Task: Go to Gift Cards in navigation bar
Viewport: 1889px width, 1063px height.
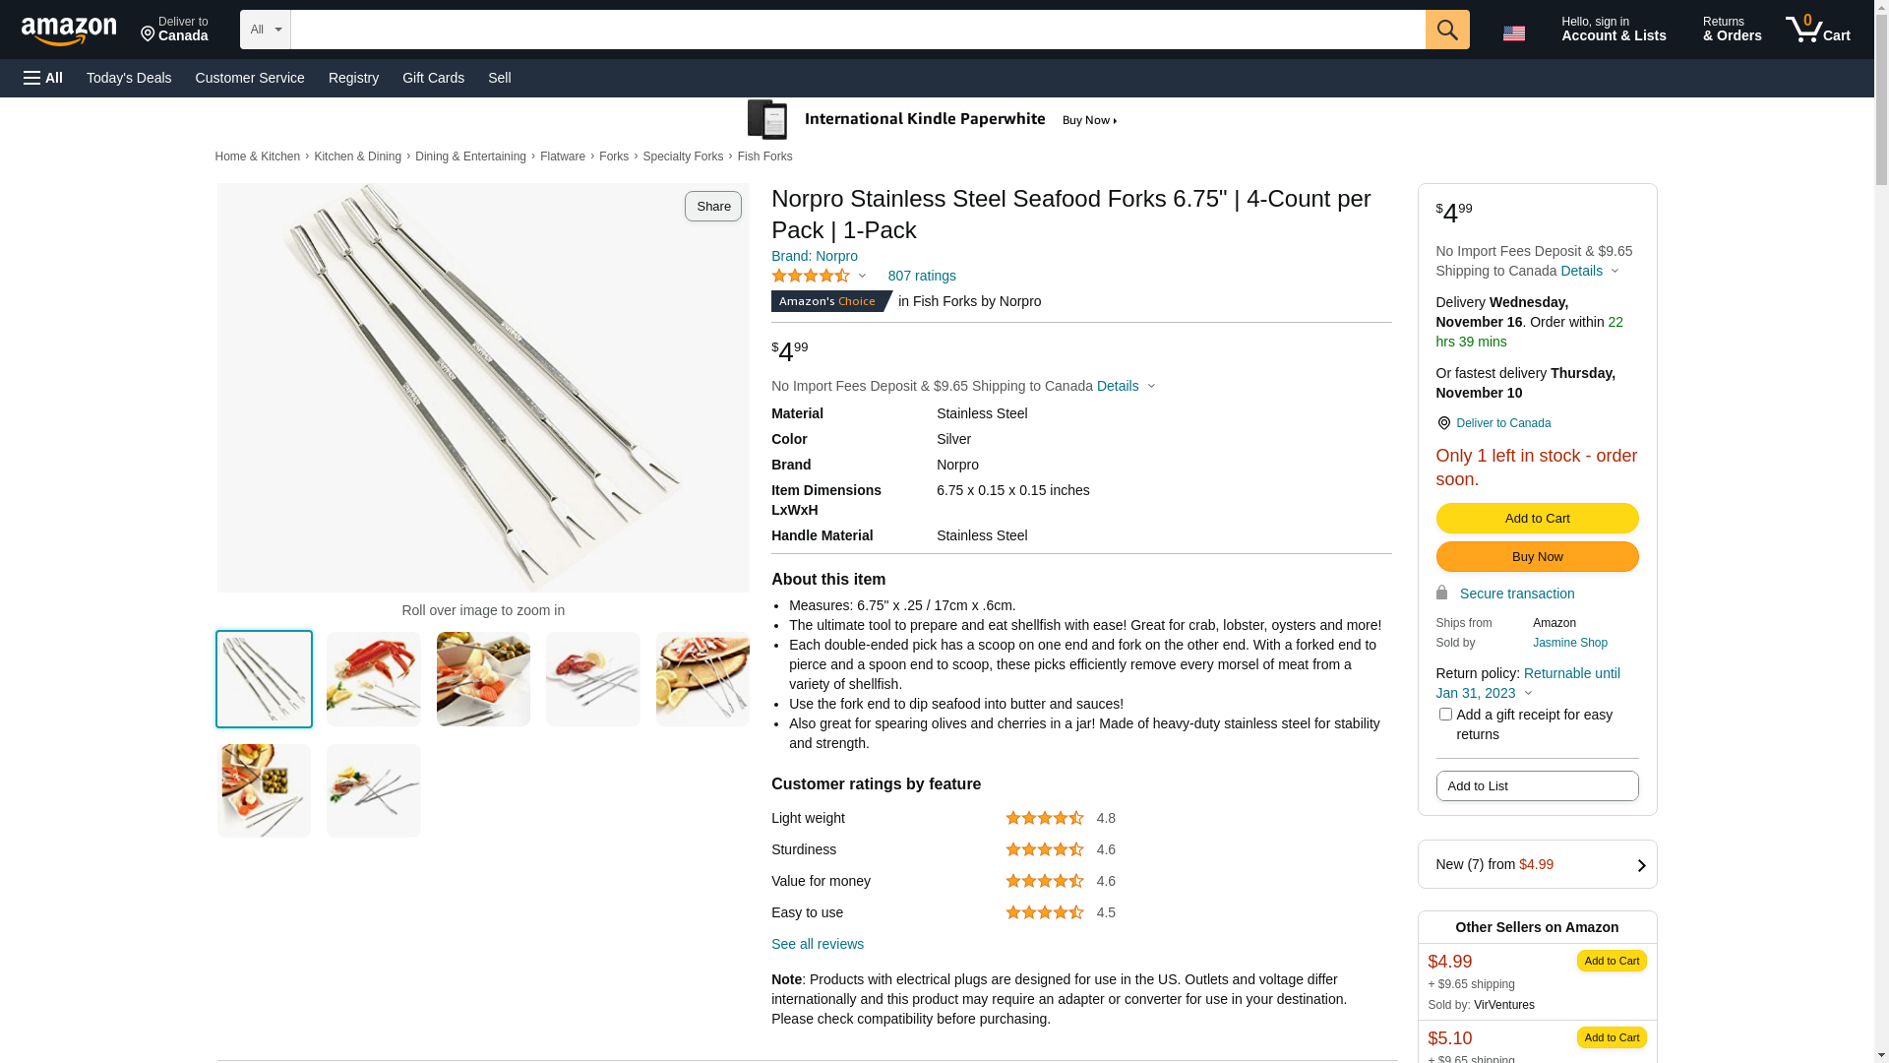Action: [433, 78]
